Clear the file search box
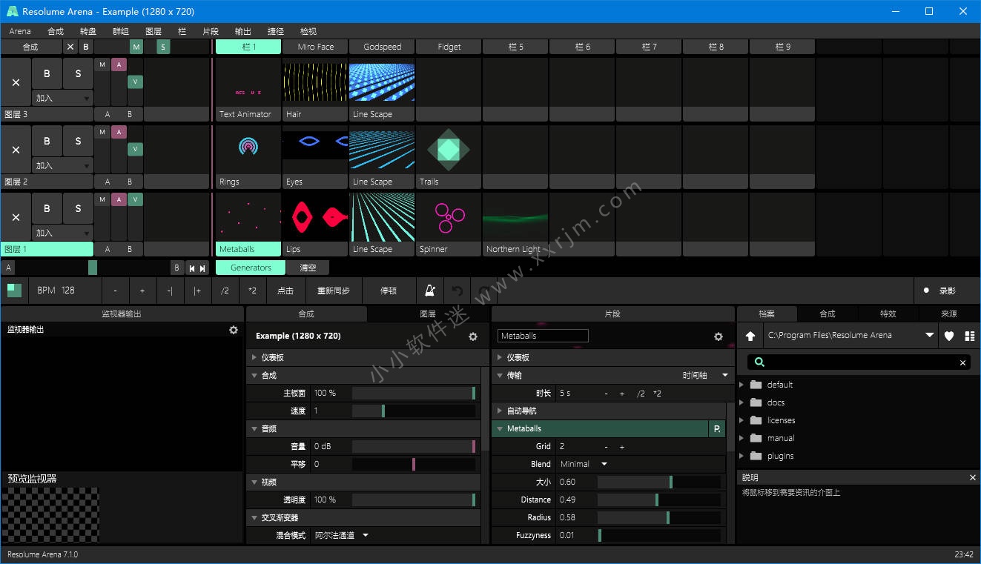 click(x=962, y=362)
